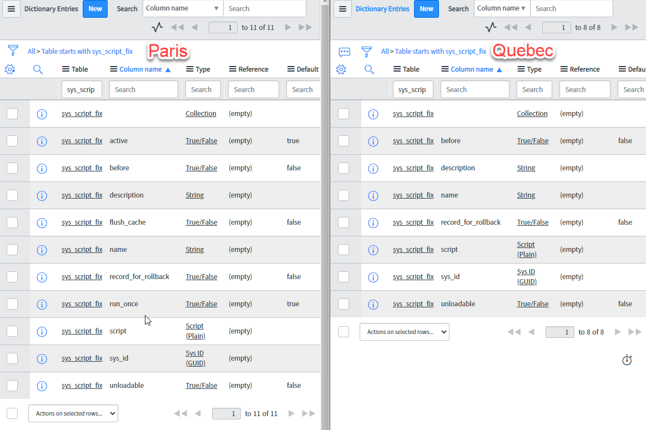This screenshot has height=430, width=646.
Task: Sort by Table header in Quebec panel
Action: (411, 69)
